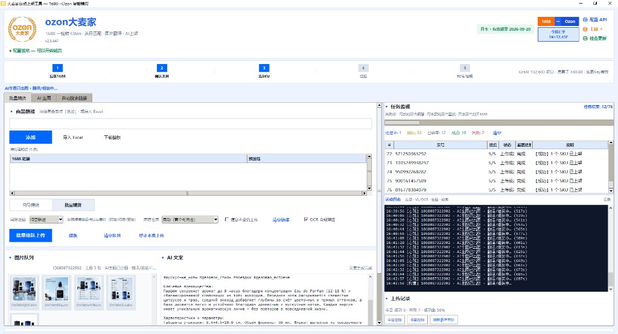The image size is (618, 334).
Task: Select the left mode toggle button
Action: point(31,205)
